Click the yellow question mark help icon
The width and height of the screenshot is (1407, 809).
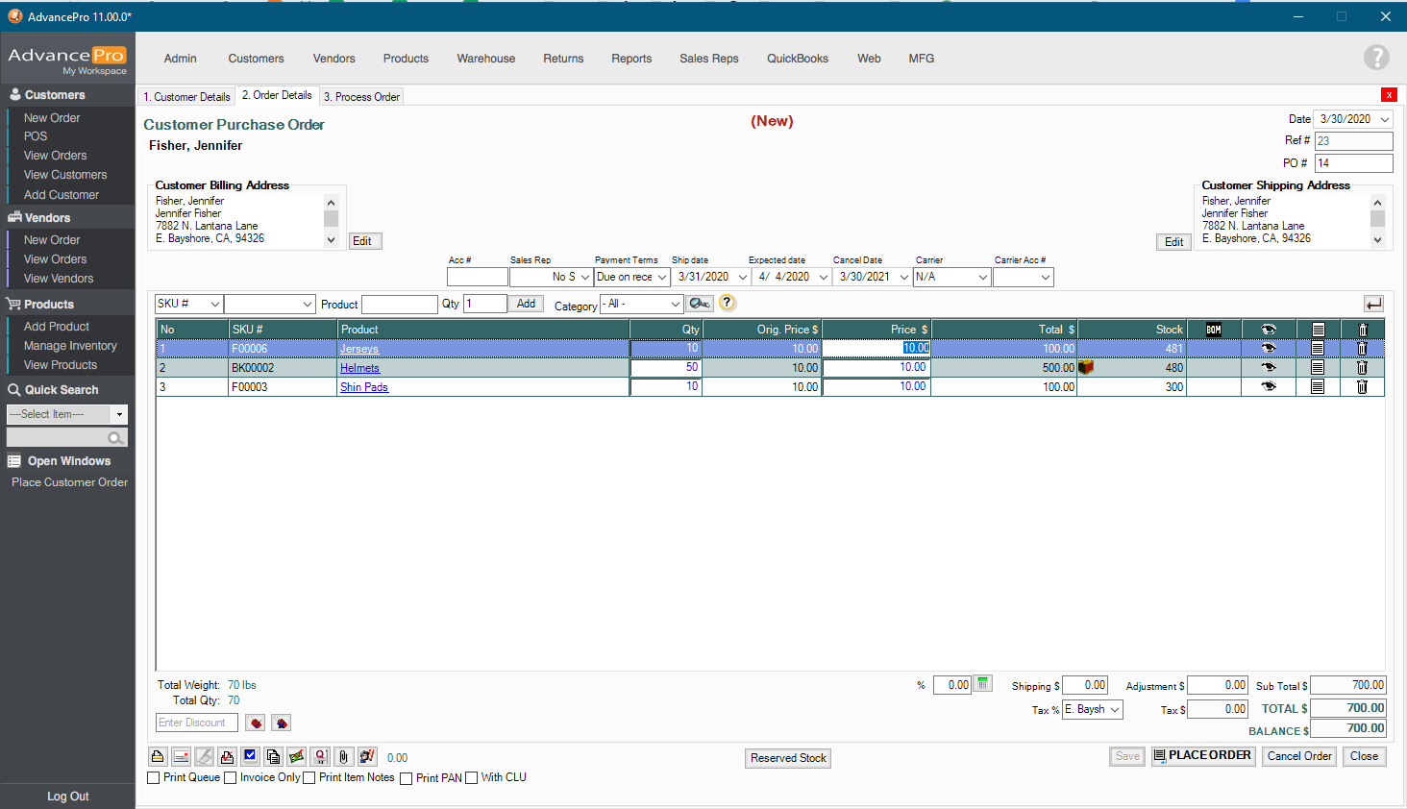click(x=728, y=303)
